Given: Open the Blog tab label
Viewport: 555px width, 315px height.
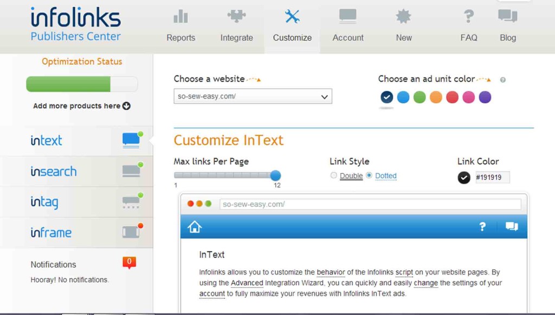Looking at the screenshot, I should pyautogui.click(x=507, y=38).
